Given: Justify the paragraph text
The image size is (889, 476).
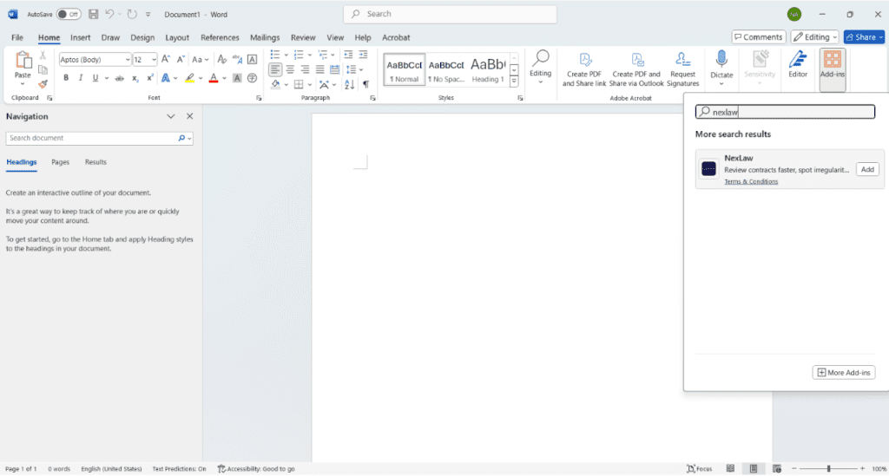Looking at the screenshot, I should click(319, 69).
